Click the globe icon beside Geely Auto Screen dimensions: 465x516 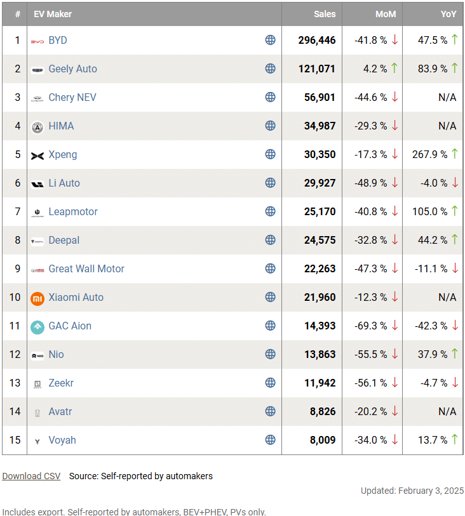pyautogui.click(x=270, y=69)
